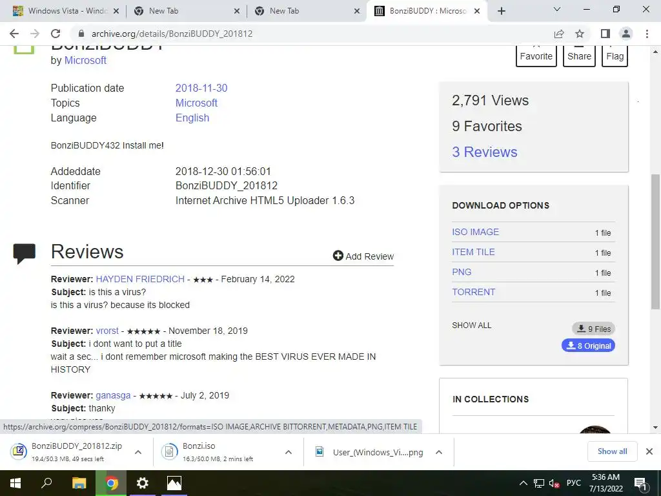Click Add Review plus icon

[338, 256]
